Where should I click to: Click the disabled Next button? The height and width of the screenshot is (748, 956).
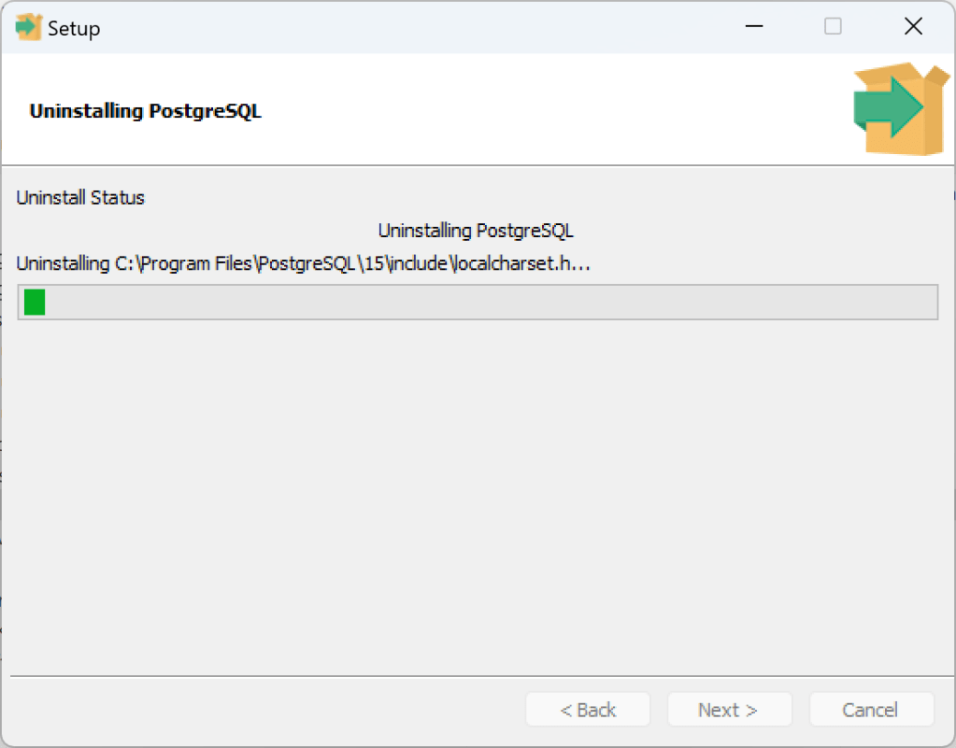tap(729, 710)
